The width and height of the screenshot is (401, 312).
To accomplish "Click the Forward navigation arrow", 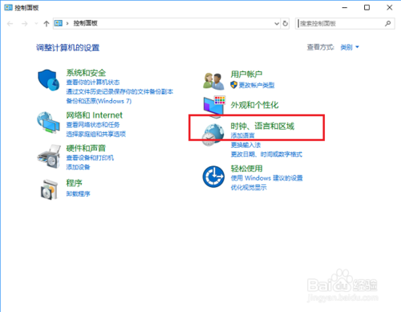I will coord(25,24).
